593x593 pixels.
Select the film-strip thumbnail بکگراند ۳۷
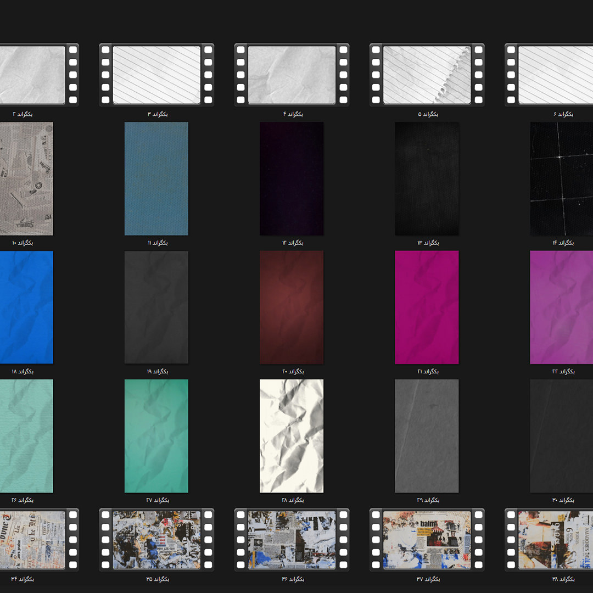tap(427, 540)
